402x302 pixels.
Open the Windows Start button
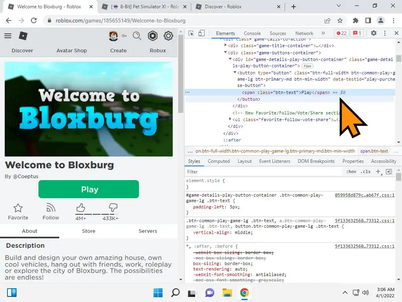click(x=158, y=293)
